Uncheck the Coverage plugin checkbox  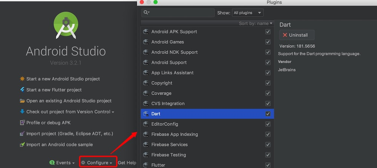point(268,93)
